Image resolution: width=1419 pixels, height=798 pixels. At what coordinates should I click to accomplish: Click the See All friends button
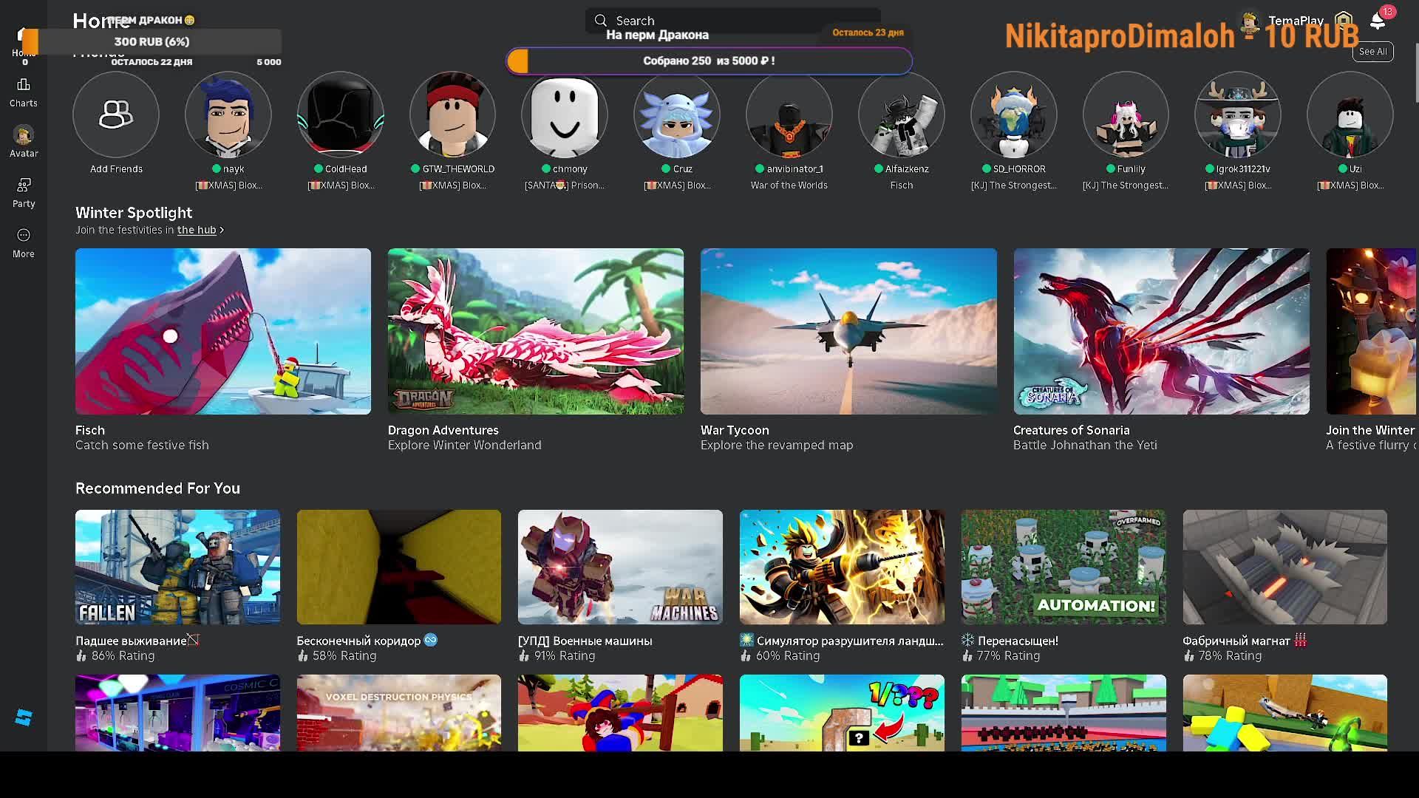pyautogui.click(x=1372, y=51)
